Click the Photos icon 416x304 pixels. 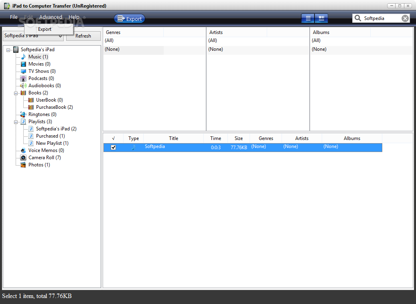(23, 164)
